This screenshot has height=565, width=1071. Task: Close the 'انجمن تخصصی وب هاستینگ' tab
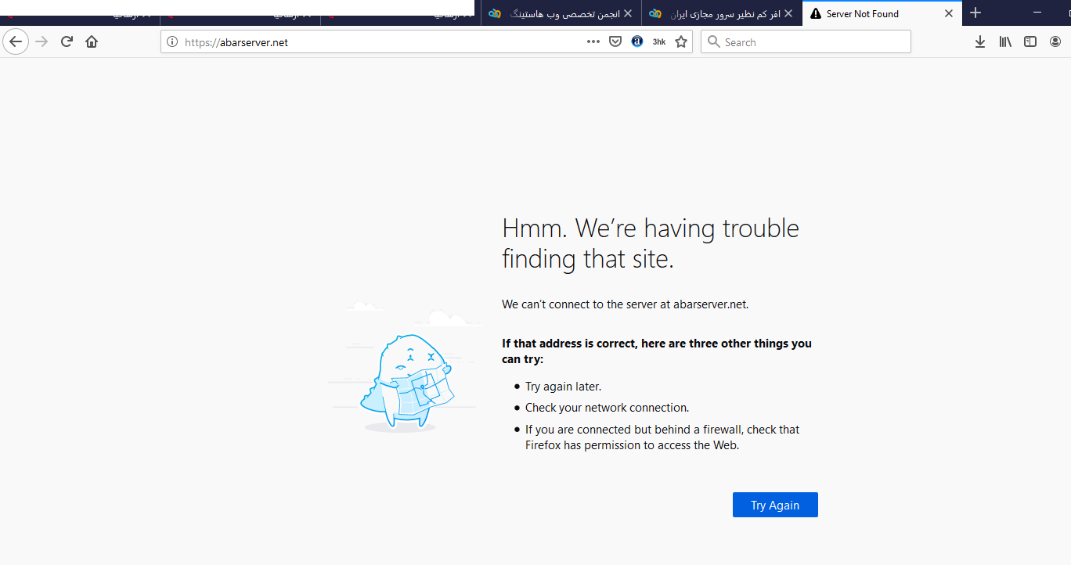point(628,13)
